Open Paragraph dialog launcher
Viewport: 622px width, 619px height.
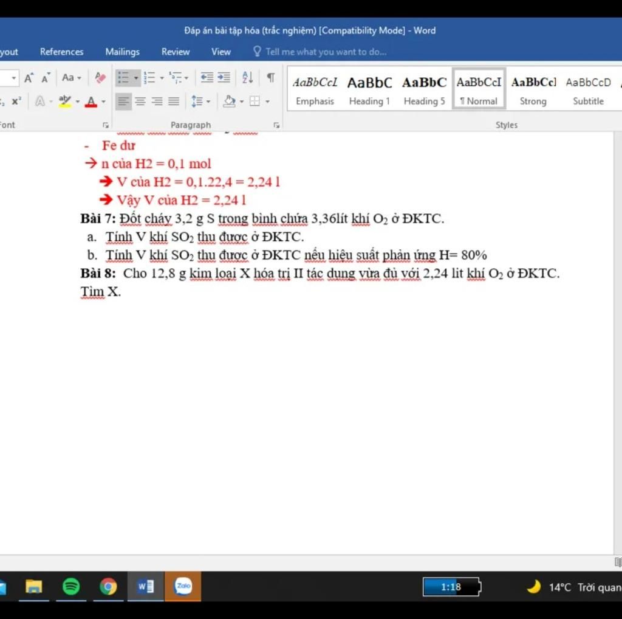276,125
